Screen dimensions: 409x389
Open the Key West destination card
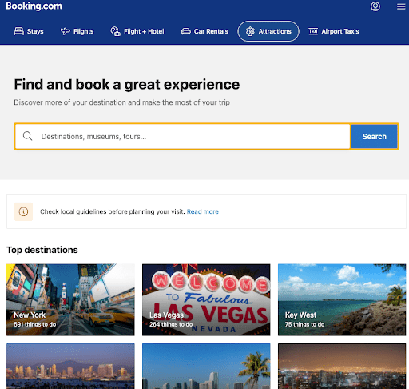click(x=342, y=299)
